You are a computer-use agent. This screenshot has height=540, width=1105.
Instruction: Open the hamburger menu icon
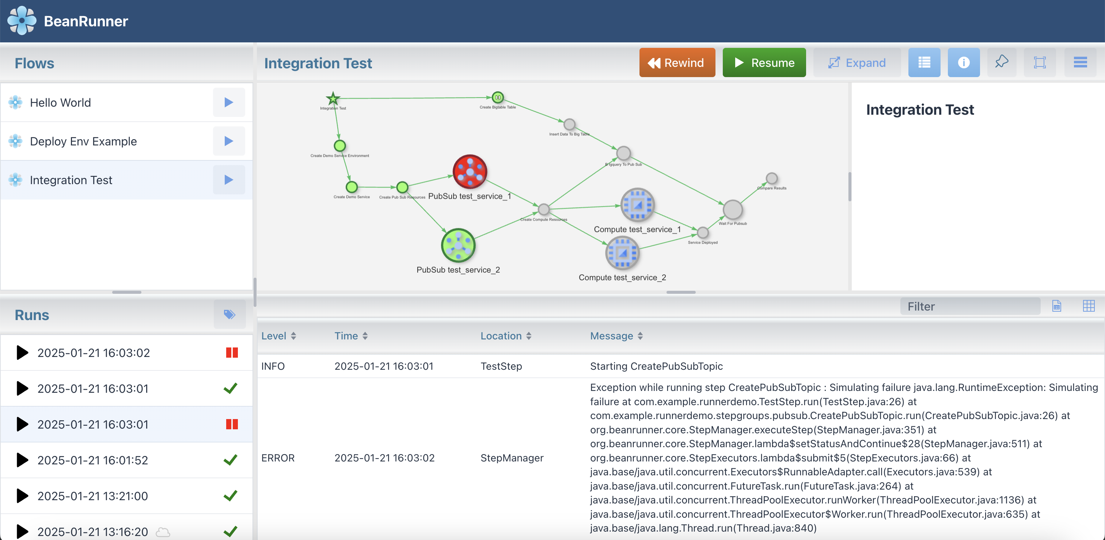(x=1080, y=62)
